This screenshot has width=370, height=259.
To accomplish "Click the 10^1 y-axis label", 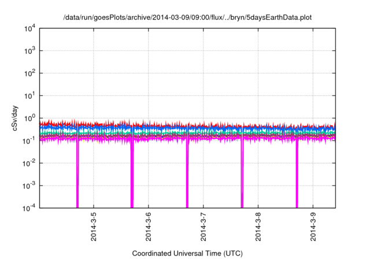I will pos(29,96).
